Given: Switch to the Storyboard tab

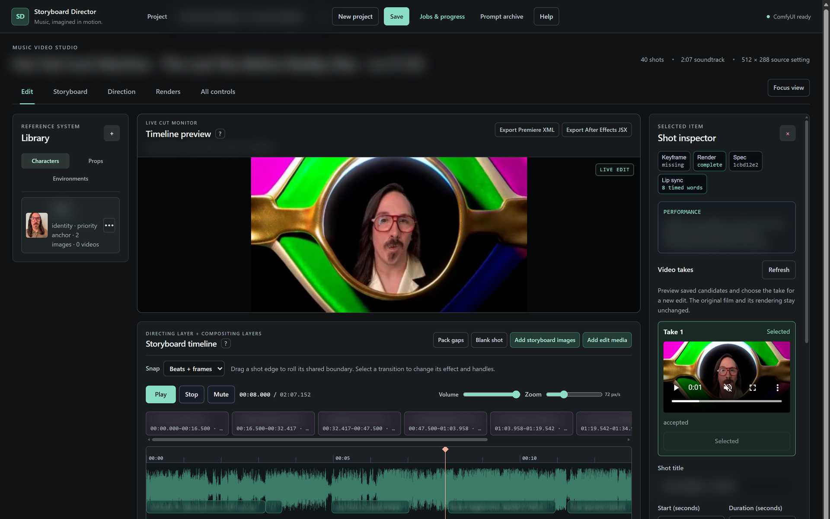Looking at the screenshot, I should tap(70, 92).
